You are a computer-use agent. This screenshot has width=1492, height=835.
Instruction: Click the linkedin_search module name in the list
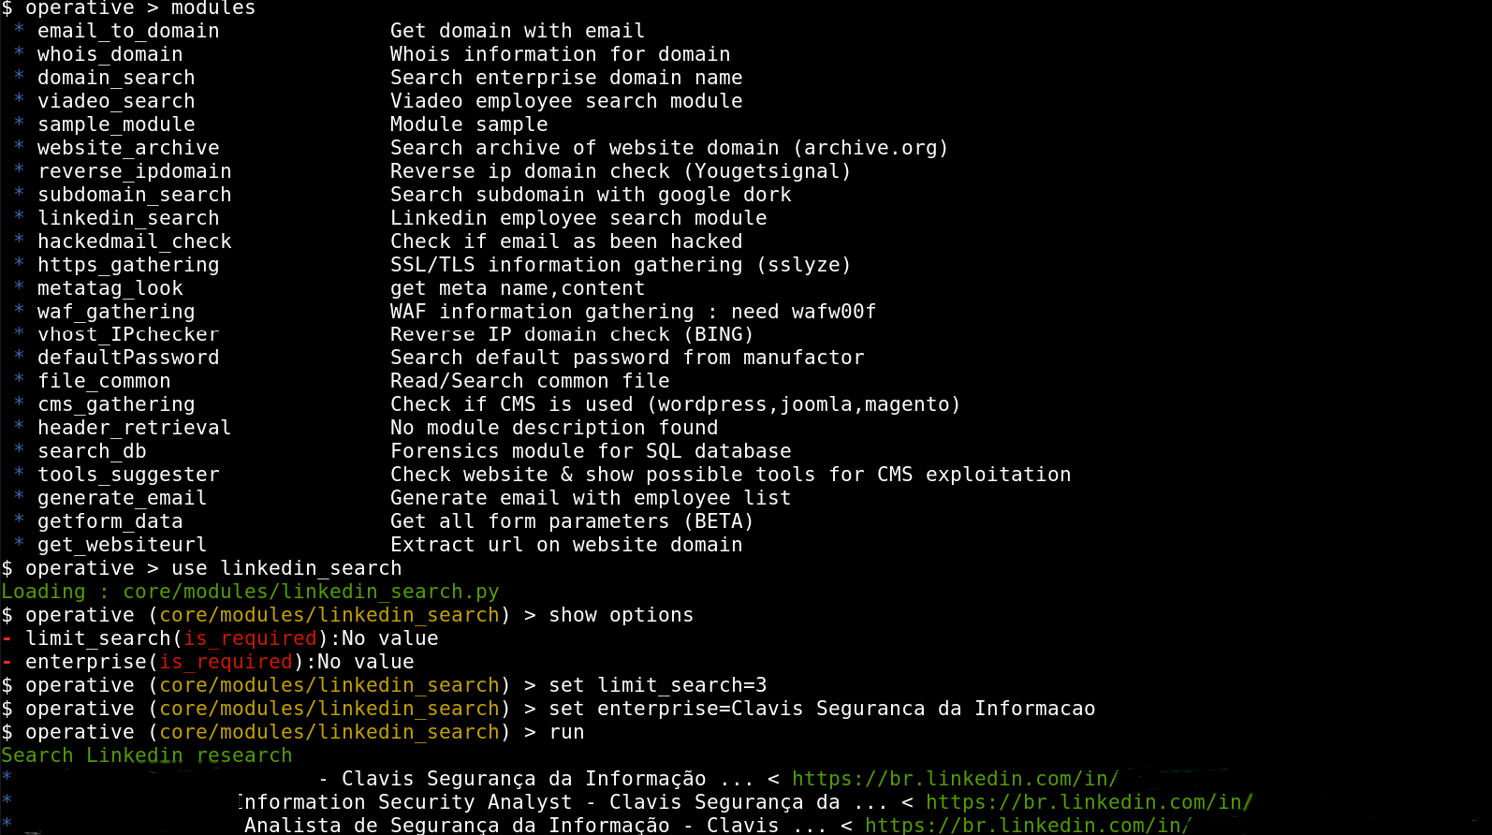128,218
